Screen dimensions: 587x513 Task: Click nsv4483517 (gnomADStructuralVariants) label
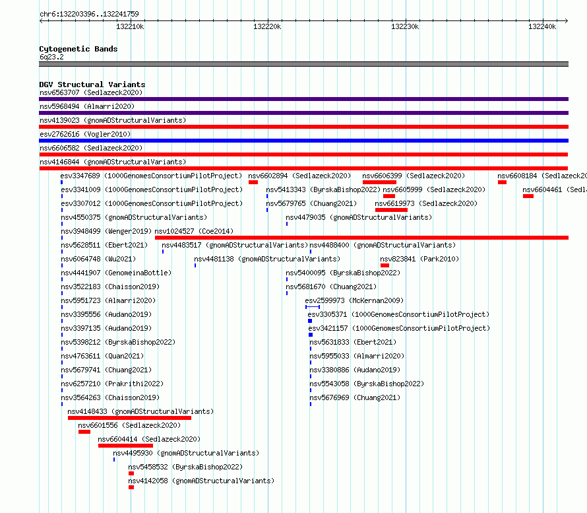tap(235, 245)
